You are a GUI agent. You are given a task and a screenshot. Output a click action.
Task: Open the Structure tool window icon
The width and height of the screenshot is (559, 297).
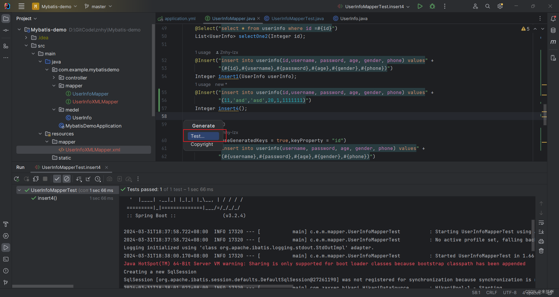(x=6, y=46)
